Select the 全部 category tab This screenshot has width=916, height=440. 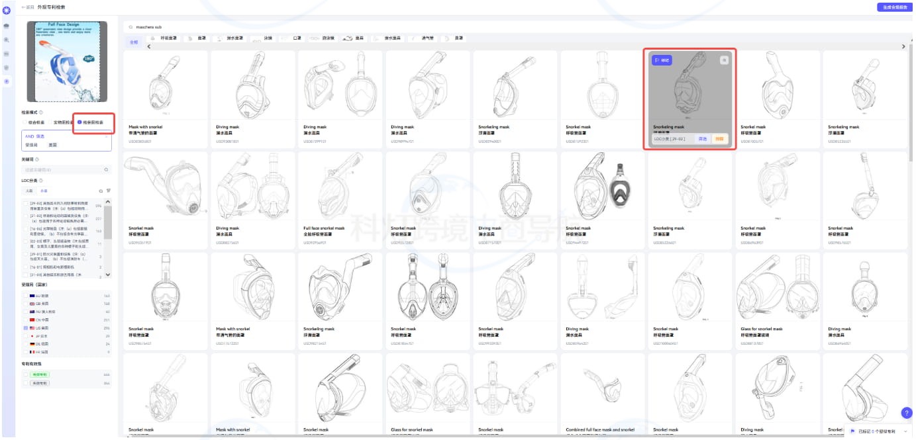[x=134, y=42]
